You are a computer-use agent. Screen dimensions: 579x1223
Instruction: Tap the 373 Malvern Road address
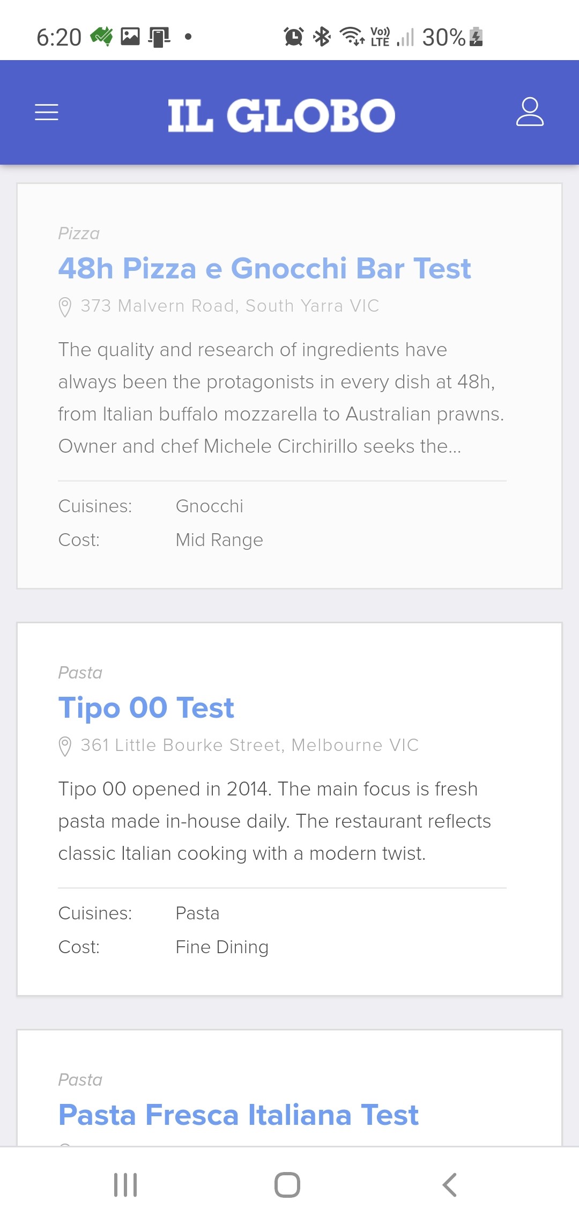(229, 306)
